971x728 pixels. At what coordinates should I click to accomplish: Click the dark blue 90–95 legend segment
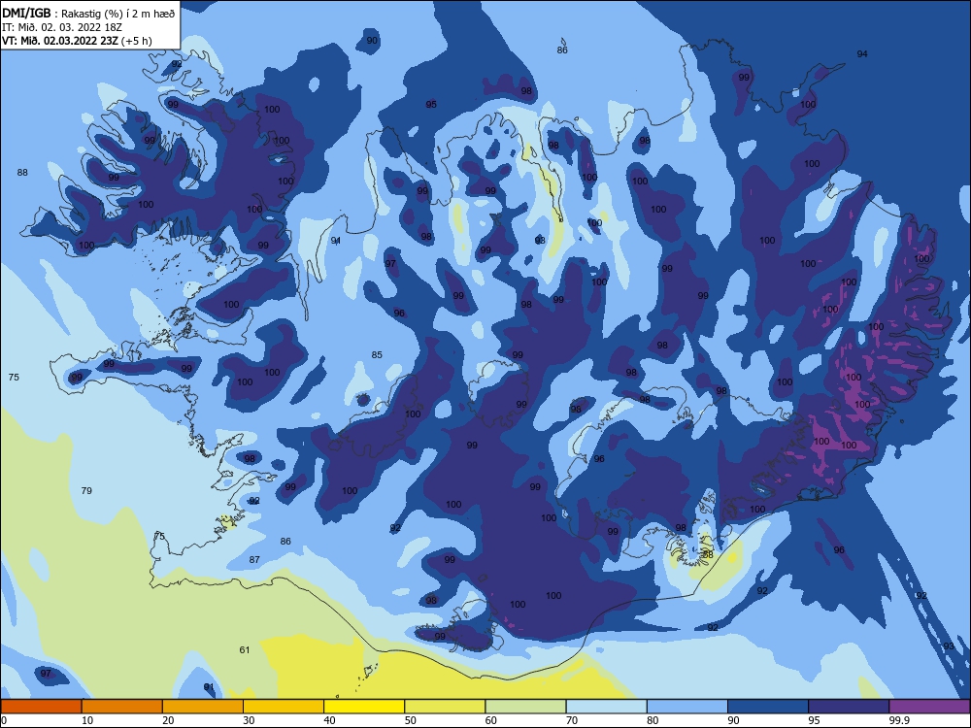768,707
